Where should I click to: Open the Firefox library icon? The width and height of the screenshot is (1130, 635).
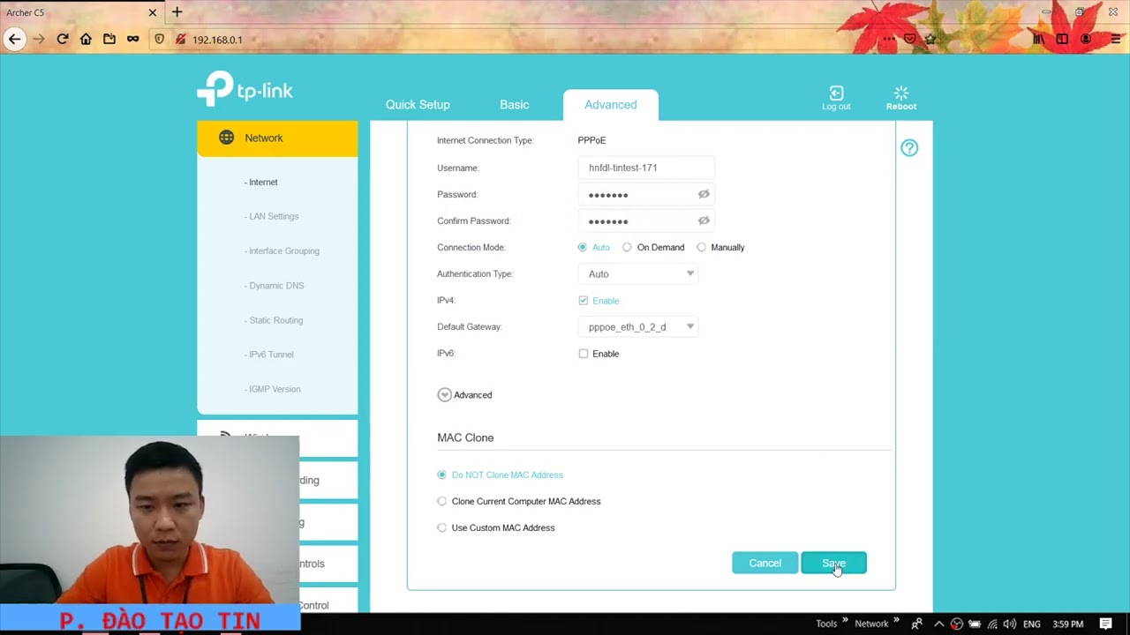click(1039, 39)
